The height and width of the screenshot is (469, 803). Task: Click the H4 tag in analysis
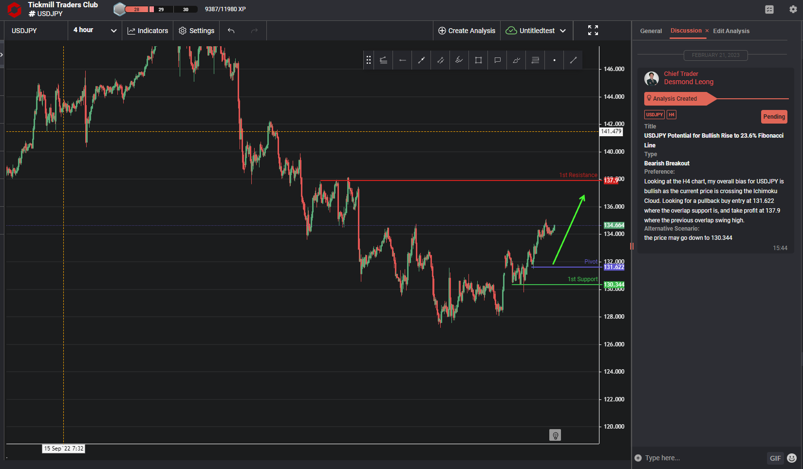(x=671, y=115)
